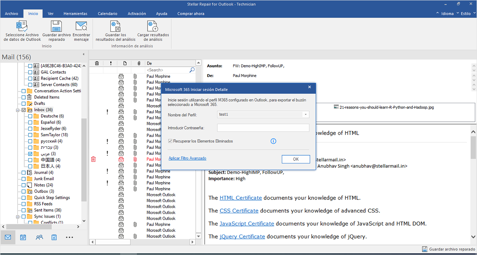The height and width of the screenshot is (255, 477).
Task: Click the Select Outlook data file icon
Action: click(22, 26)
